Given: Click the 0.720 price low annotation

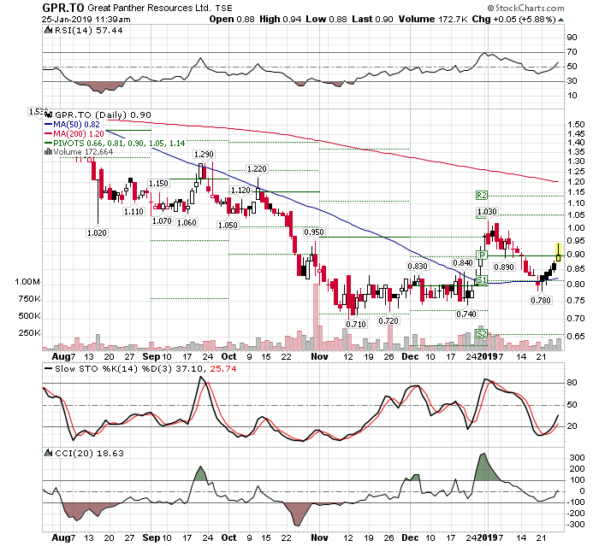Looking at the screenshot, I should pyautogui.click(x=388, y=321).
